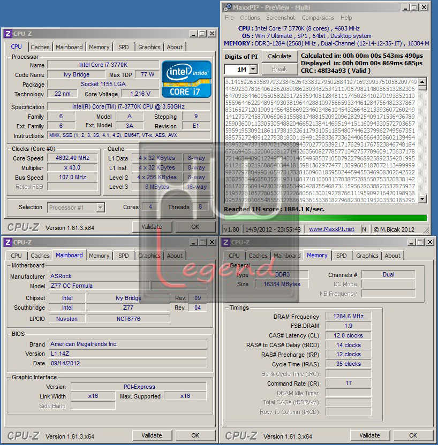Click the memory Size value "16384 MBytes"

coord(282,284)
